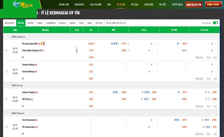Click red card badge next to Persijap Jepara
224x137 pixels.
click(44, 44)
